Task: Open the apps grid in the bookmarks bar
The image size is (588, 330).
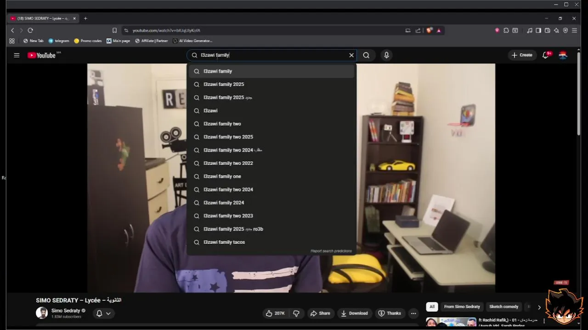Action: click(x=12, y=41)
